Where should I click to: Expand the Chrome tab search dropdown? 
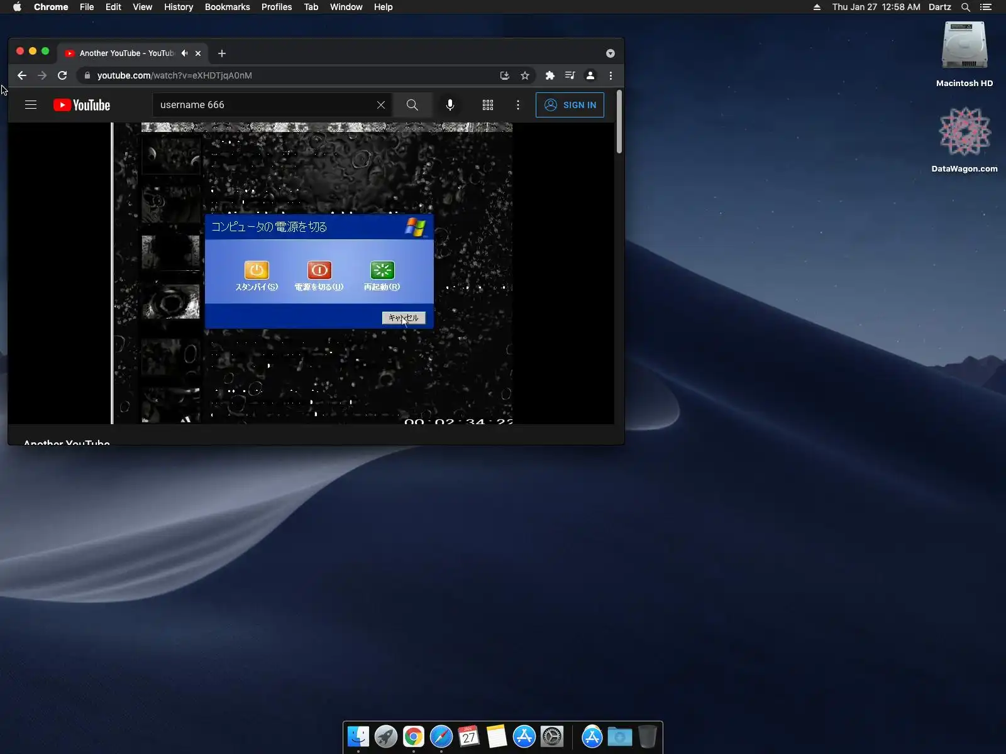click(x=611, y=53)
